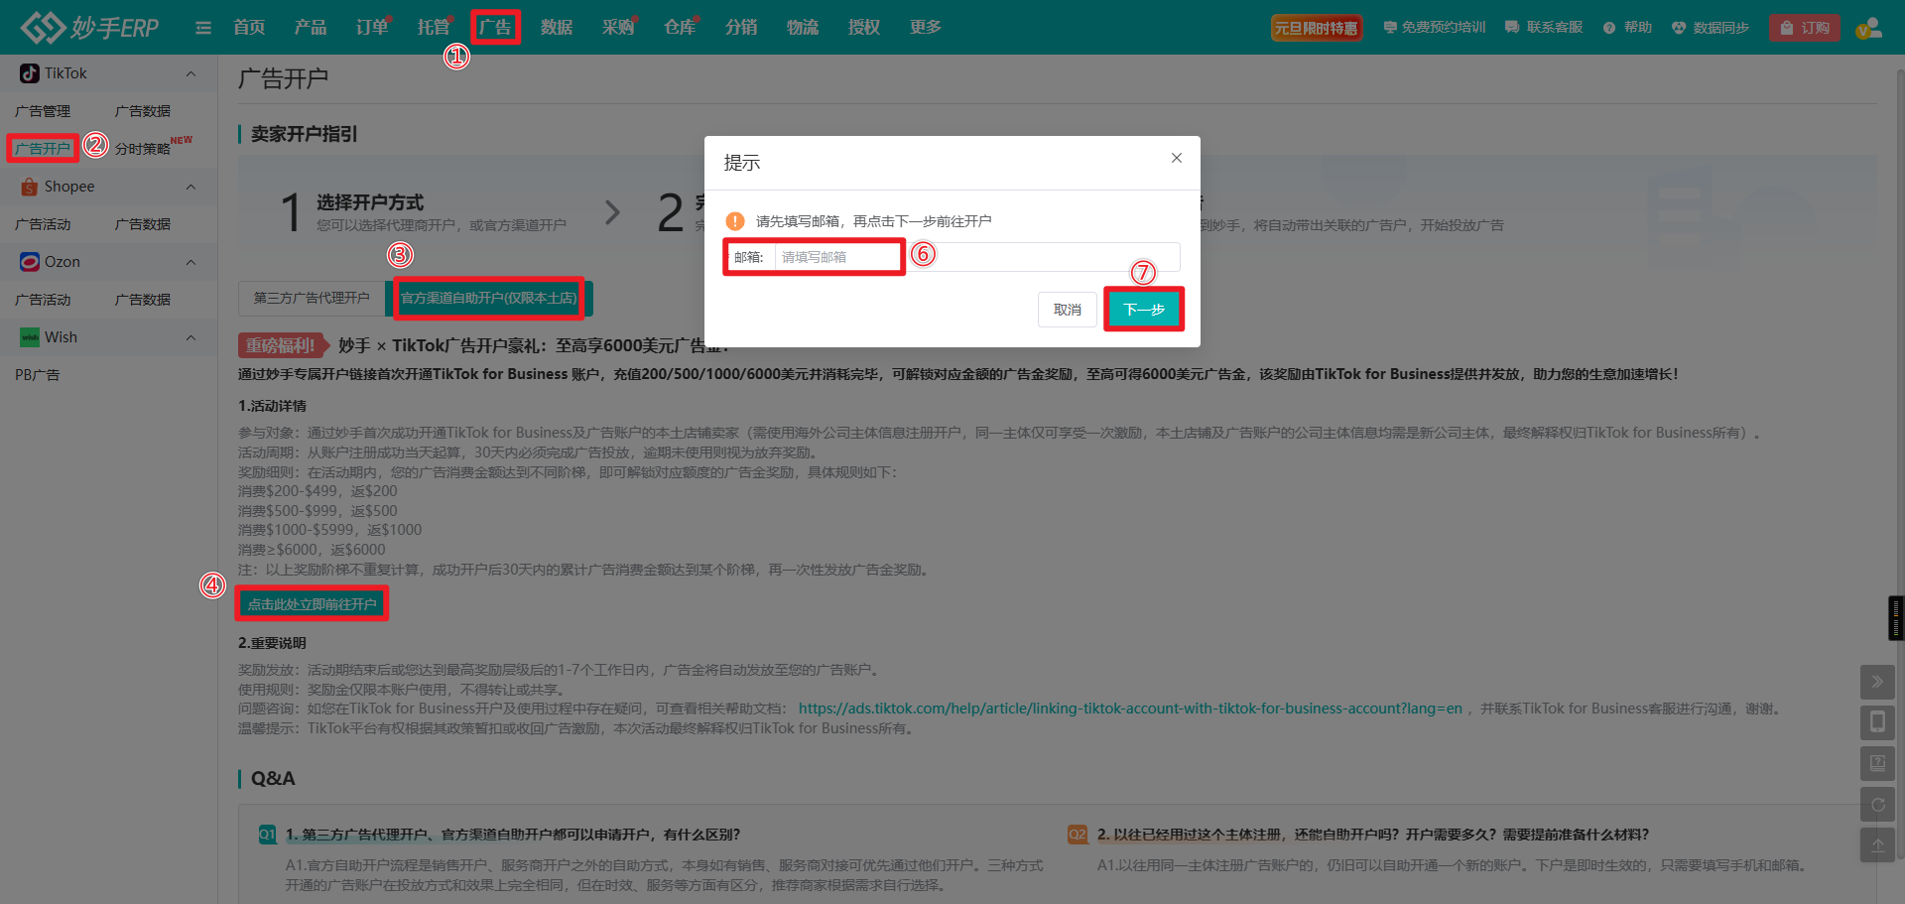Click the 帮助 question mark icon

(1609, 28)
